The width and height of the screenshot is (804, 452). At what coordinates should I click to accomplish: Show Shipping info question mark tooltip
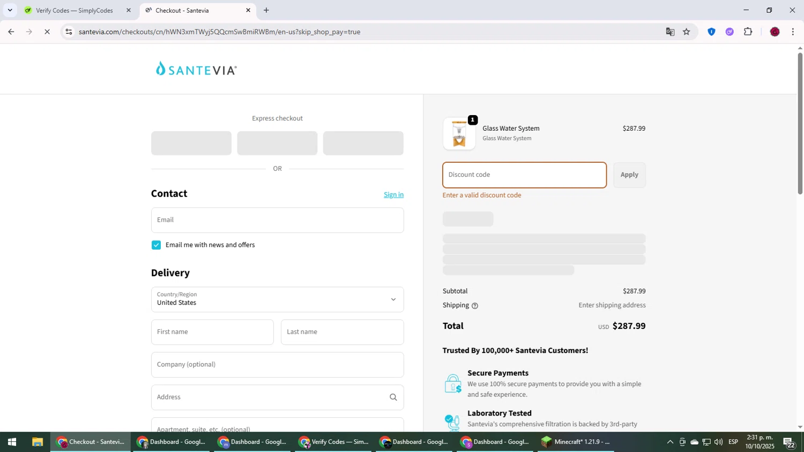[474, 306]
